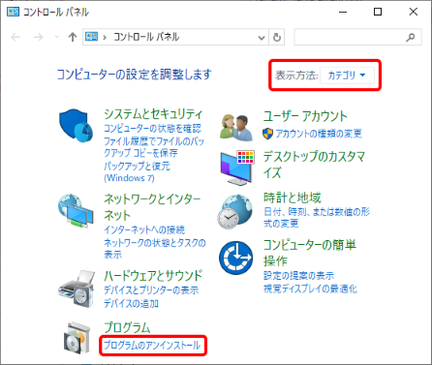Expand the address bar history dropdown
Viewport: 432px width, 365px height.
click(x=262, y=38)
